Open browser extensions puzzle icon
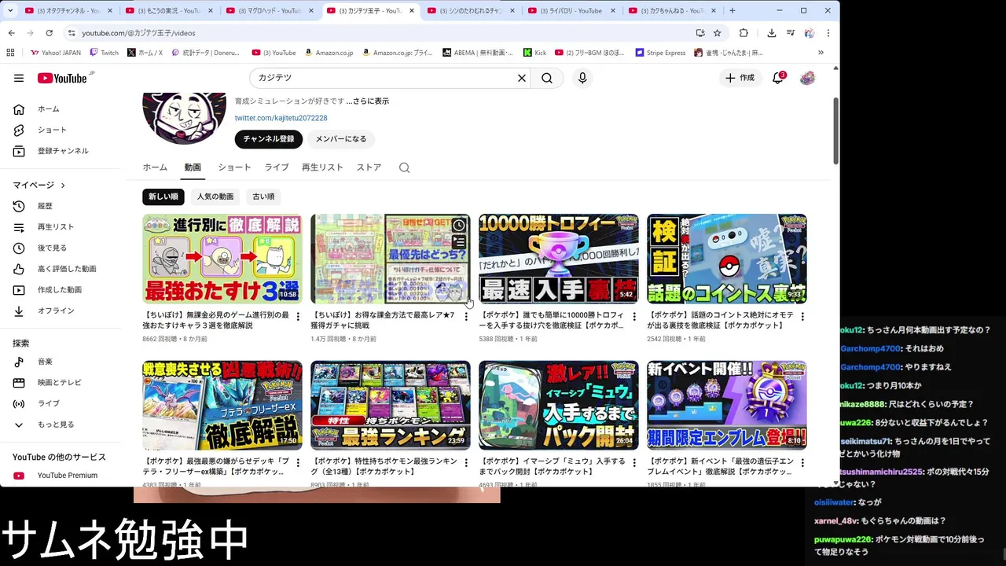 (743, 33)
